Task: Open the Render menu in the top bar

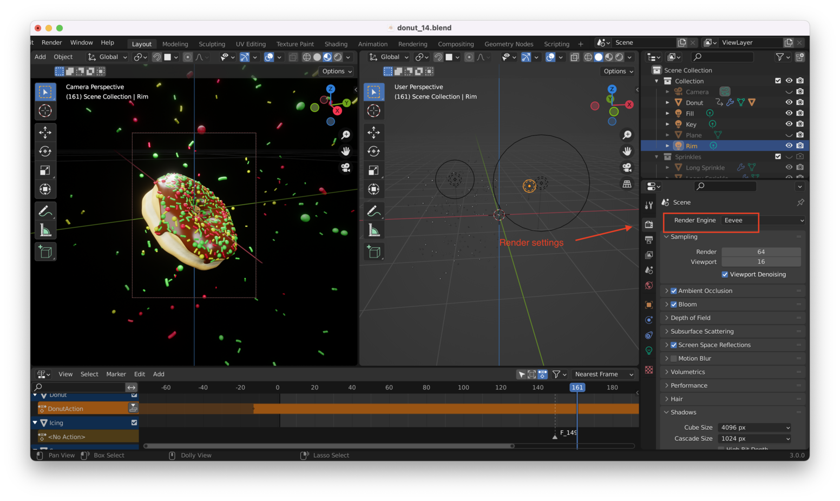Action: coord(51,42)
